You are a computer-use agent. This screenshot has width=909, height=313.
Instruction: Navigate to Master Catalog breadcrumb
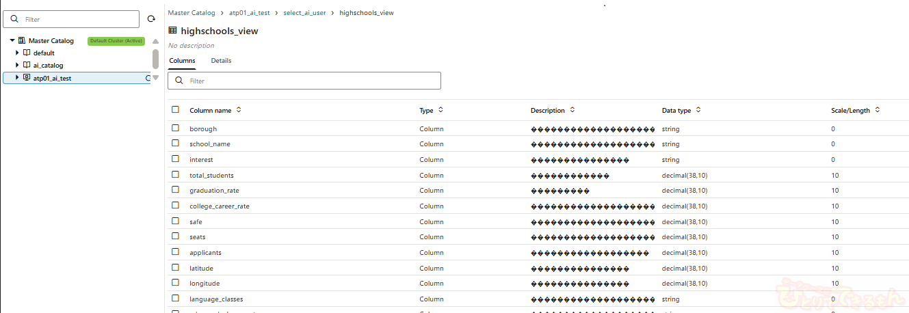pyautogui.click(x=191, y=13)
